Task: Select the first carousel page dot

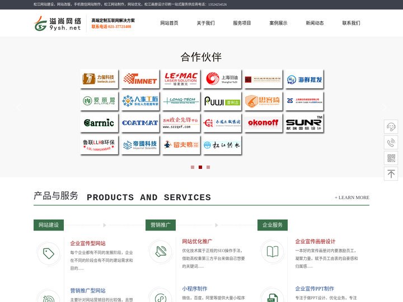Action: click(x=193, y=167)
